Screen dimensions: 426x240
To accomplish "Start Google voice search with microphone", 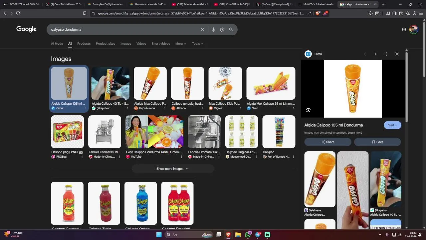I will (213, 29).
